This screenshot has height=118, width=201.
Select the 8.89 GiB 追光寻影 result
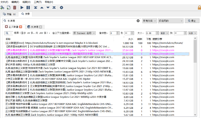(97, 97)
